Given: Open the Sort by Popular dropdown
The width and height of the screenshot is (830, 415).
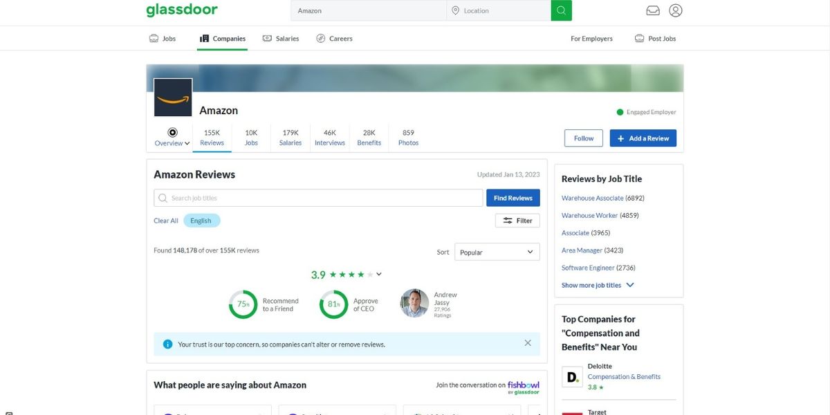Looking at the screenshot, I should pyautogui.click(x=497, y=252).
